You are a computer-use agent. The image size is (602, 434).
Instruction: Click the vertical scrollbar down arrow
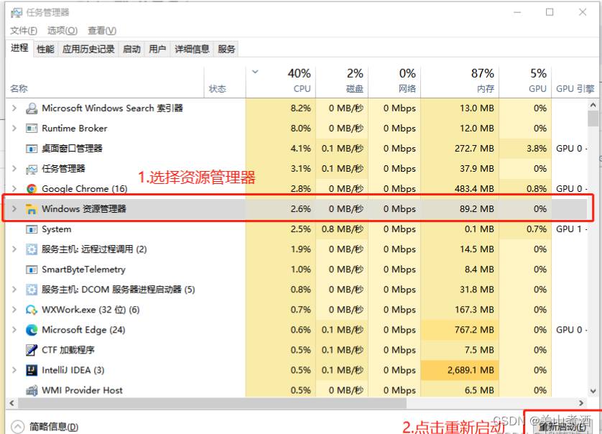click(593, 392)
